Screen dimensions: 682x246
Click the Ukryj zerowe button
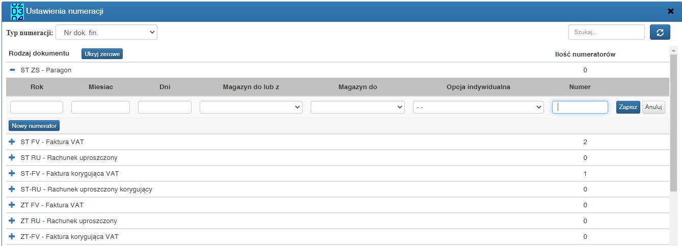pos(102,53)
